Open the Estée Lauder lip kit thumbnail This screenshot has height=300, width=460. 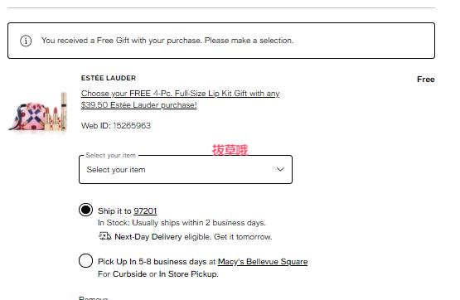[x=38, y=111]
